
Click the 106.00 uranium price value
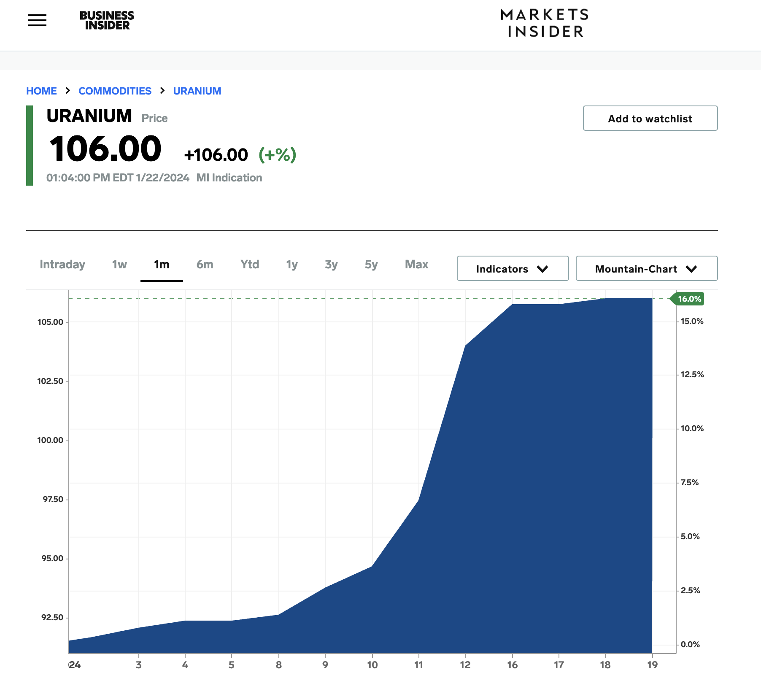[x=105, y=149]
